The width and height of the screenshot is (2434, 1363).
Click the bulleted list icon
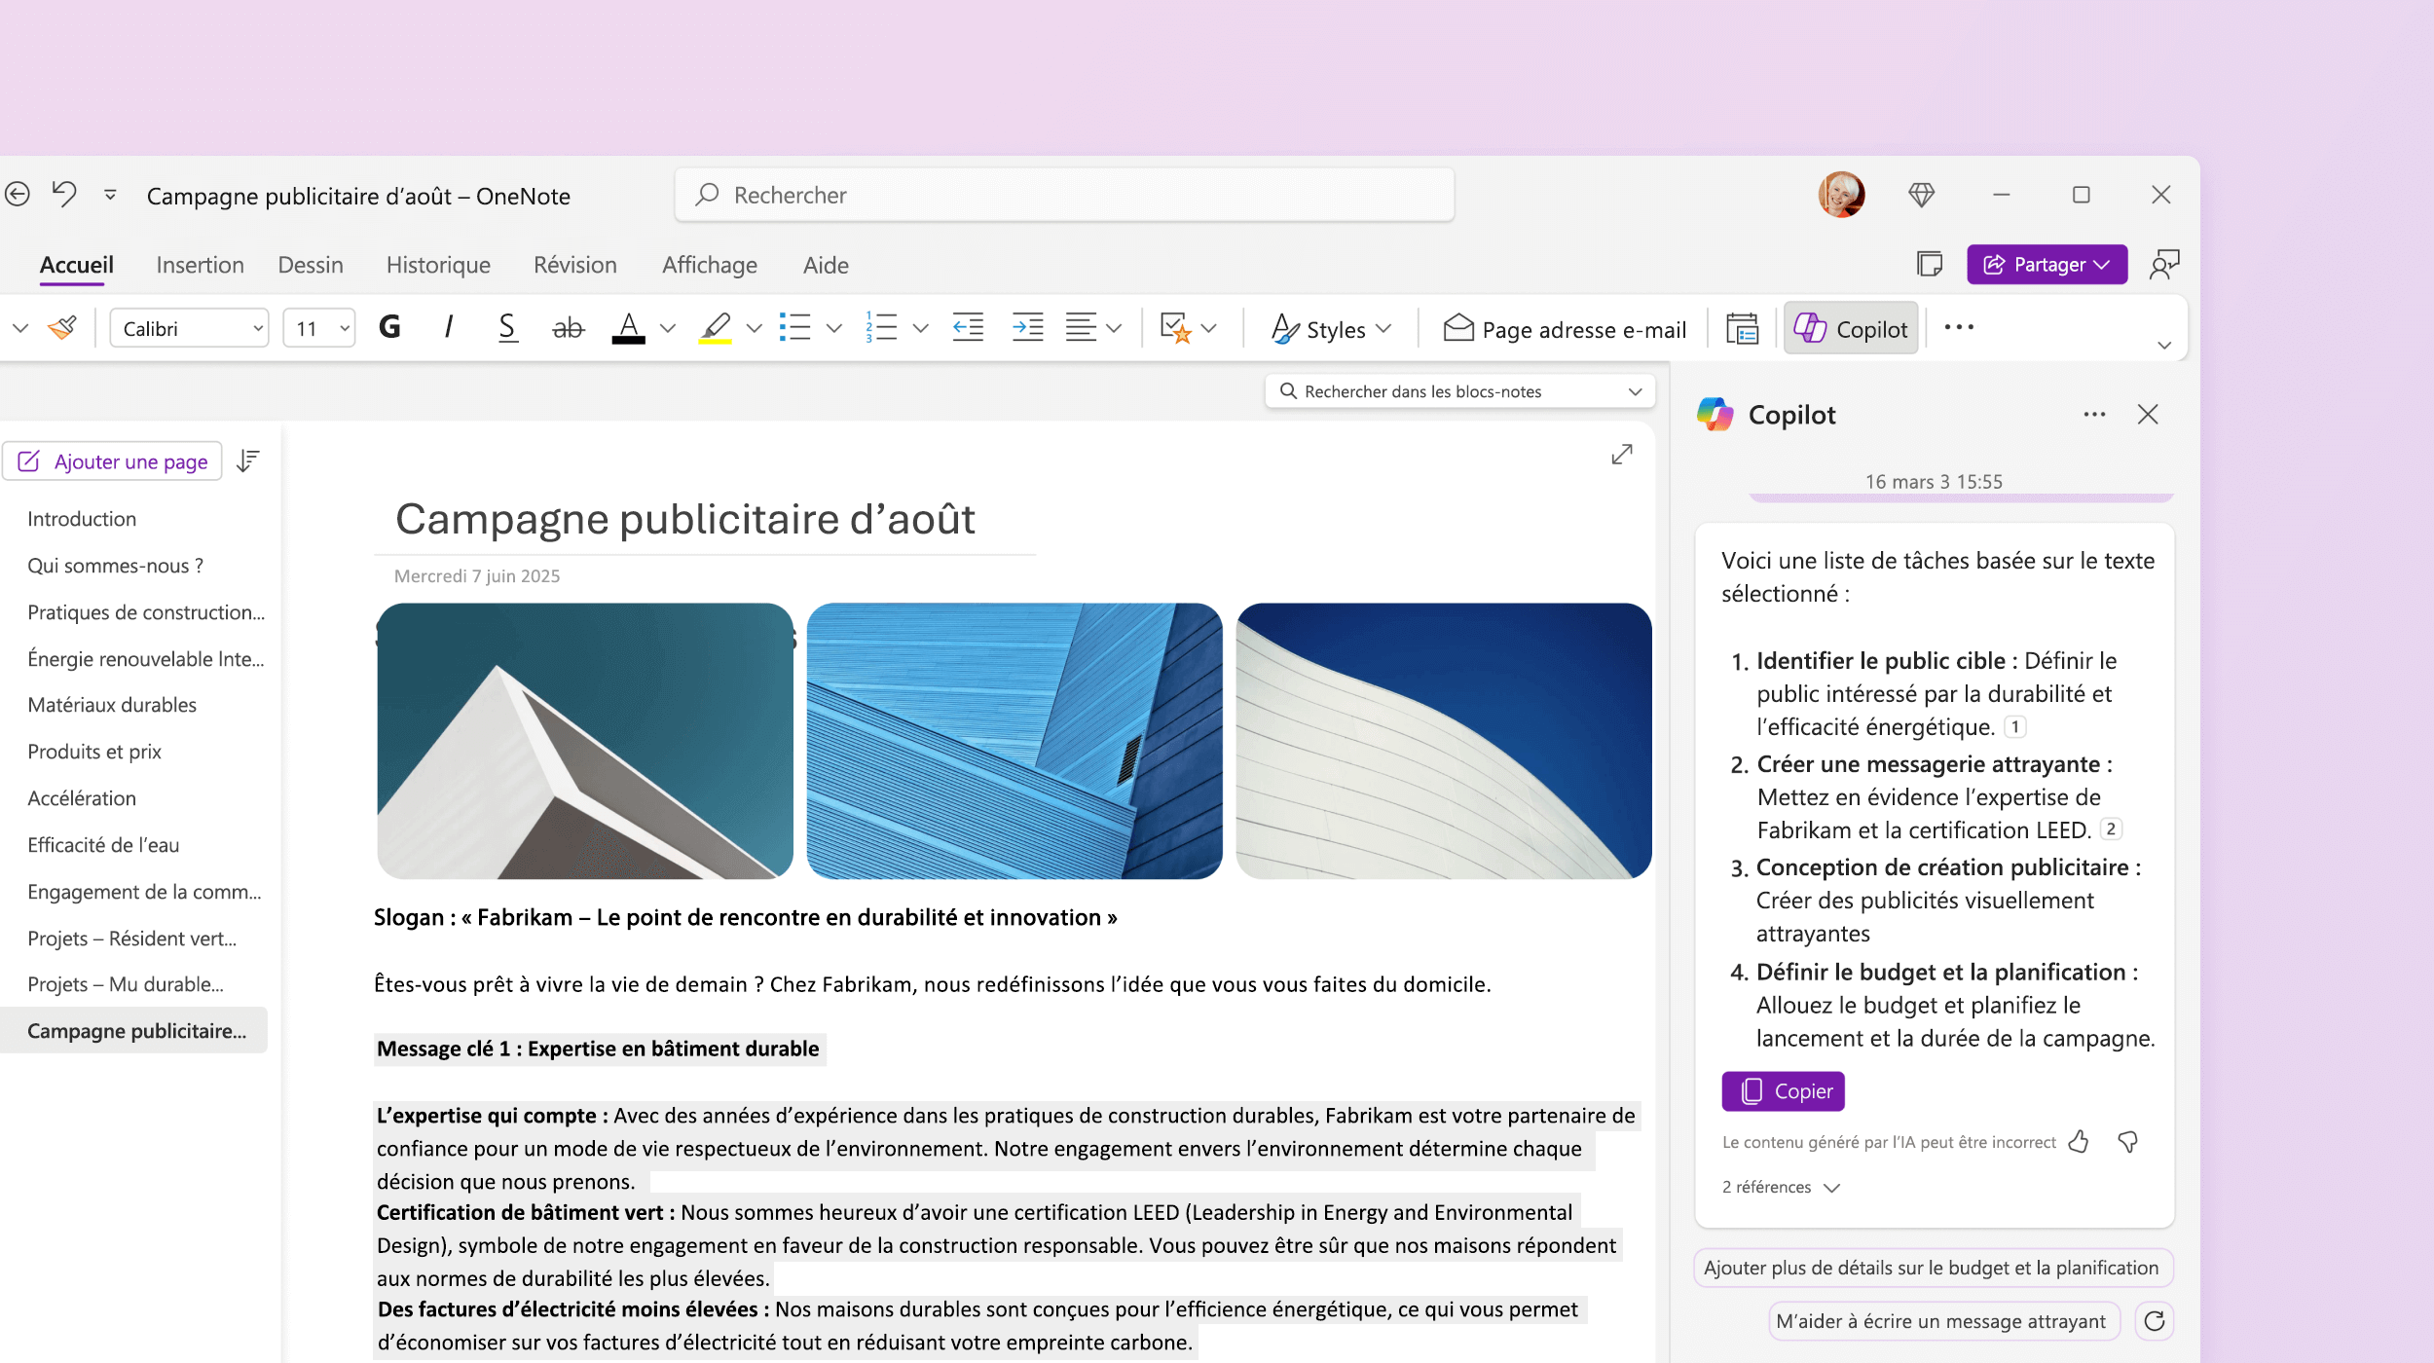click(795, 328)
